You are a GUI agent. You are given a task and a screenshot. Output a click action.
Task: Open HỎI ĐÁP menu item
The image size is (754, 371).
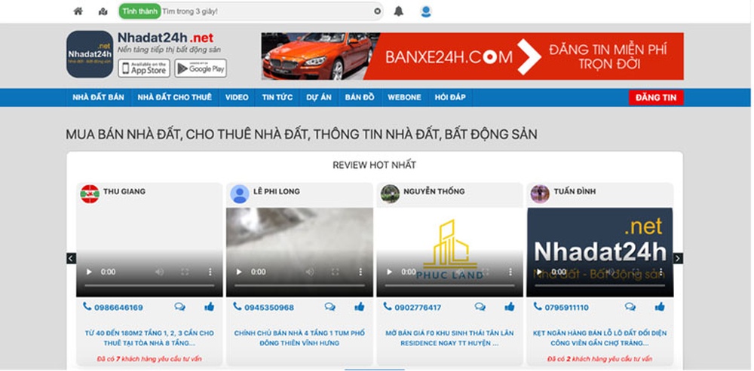450,97
